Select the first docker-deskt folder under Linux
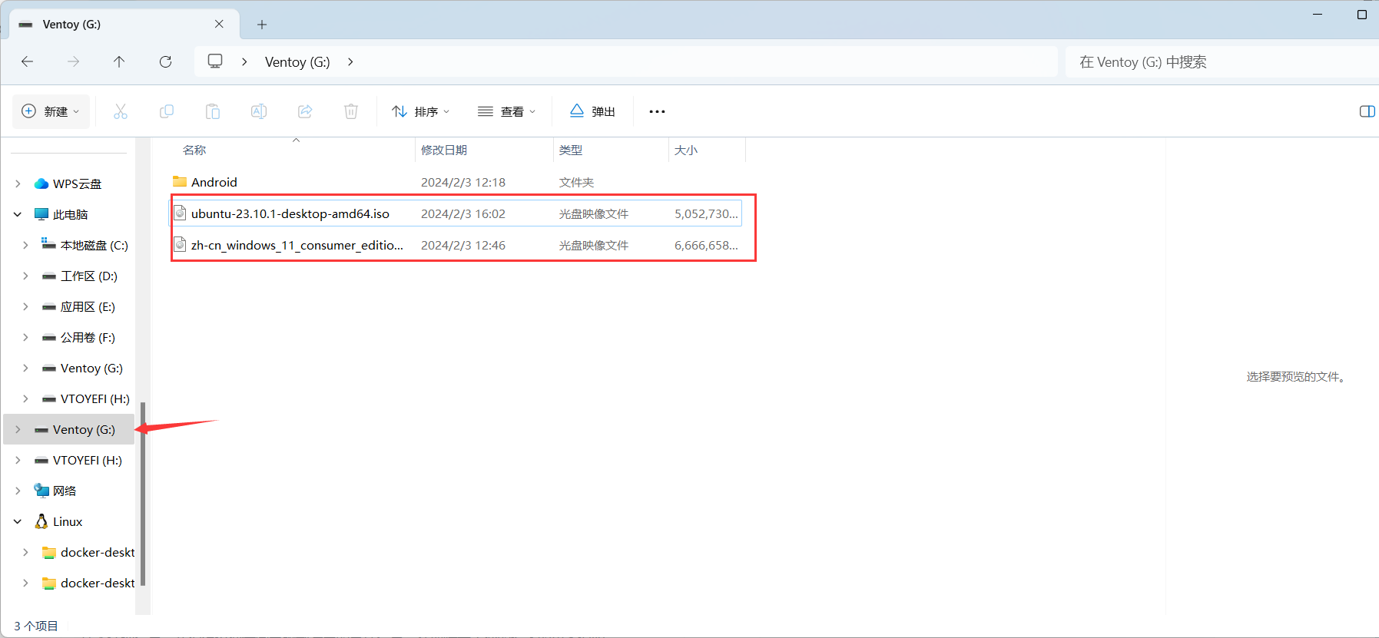 [x=98, y=552]
